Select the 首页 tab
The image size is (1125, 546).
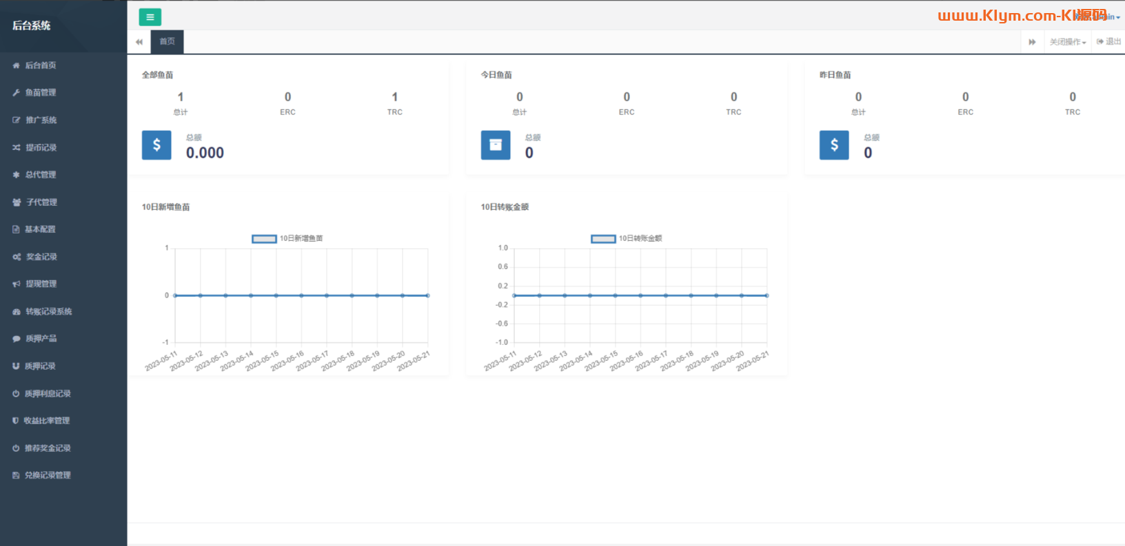[167, 42]
